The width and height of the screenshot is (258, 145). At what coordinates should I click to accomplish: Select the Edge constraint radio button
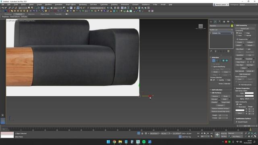[x=245, y=33]
